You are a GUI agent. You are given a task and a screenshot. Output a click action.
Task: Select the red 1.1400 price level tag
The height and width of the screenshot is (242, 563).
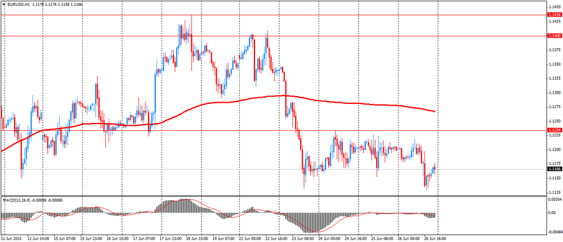(553, 36)
